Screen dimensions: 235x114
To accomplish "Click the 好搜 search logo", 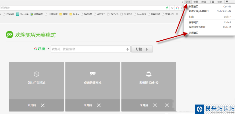I will pos(39,49).
